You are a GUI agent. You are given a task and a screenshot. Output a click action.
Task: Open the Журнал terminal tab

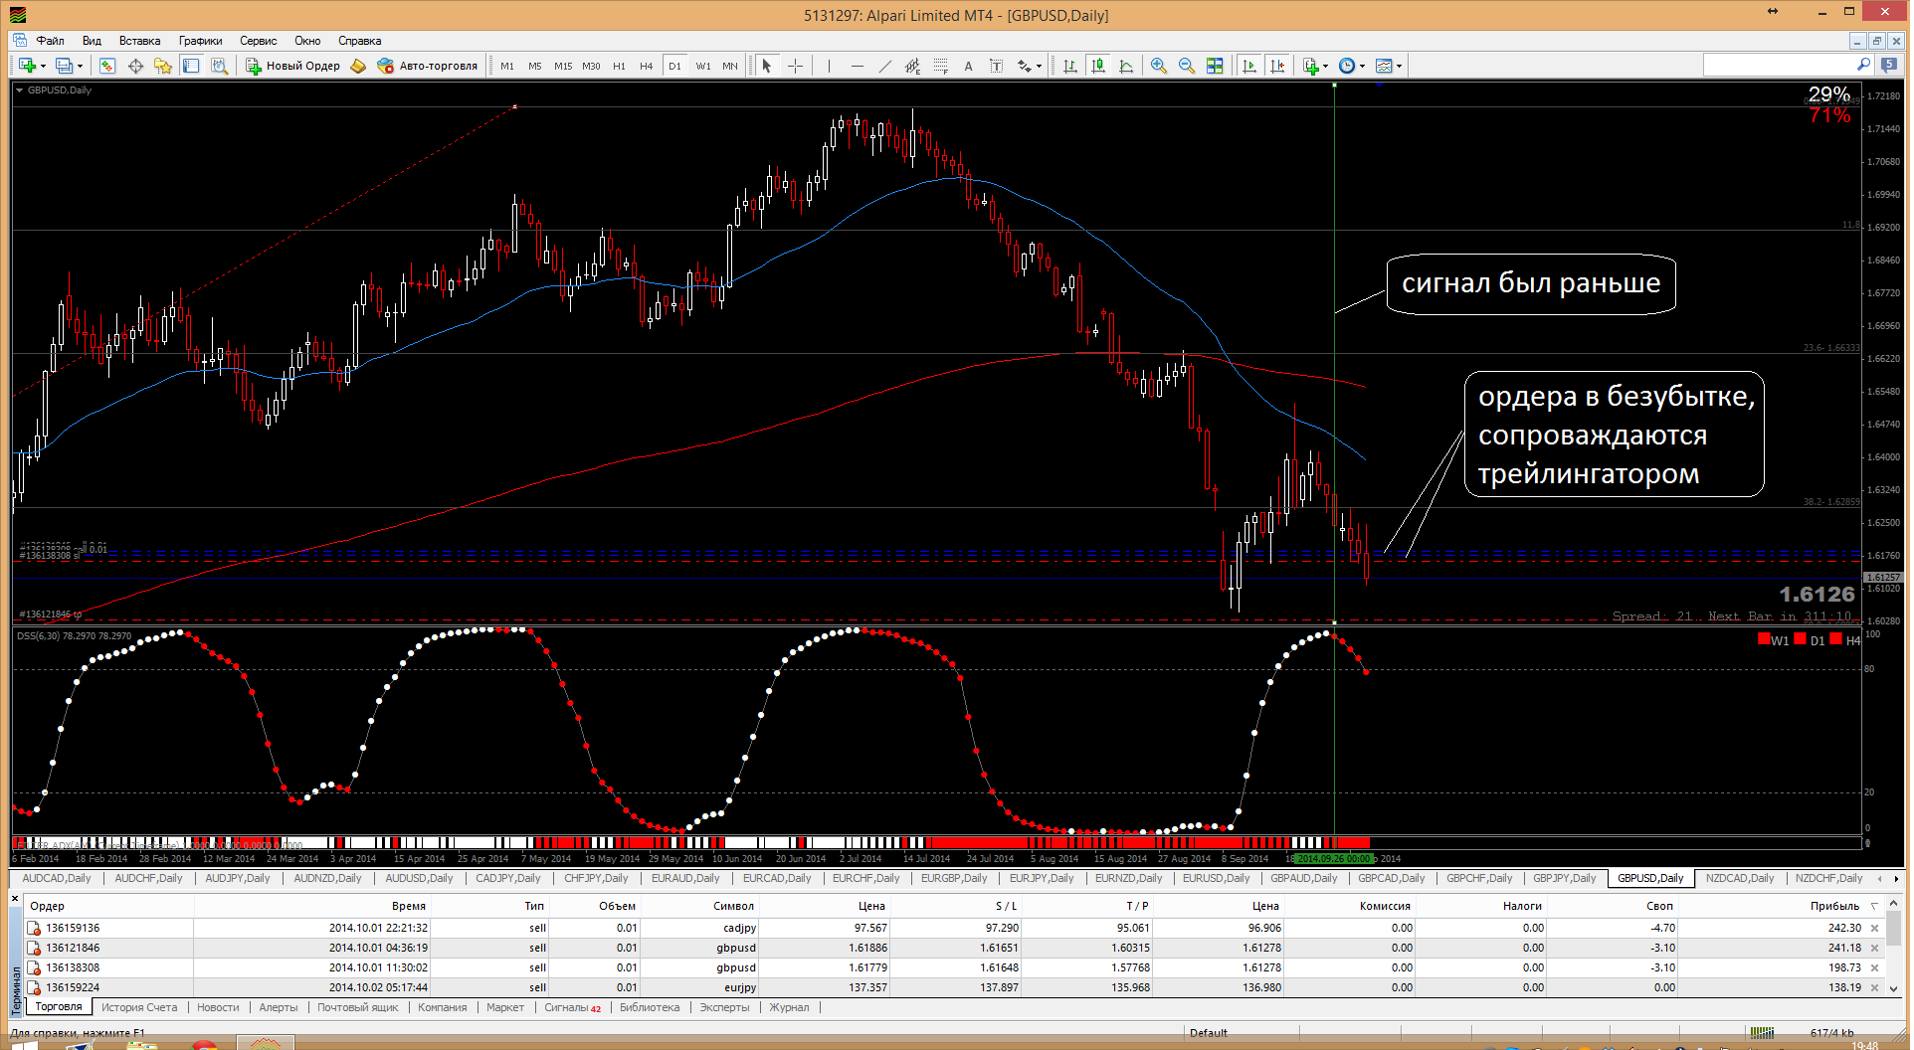789,1007
